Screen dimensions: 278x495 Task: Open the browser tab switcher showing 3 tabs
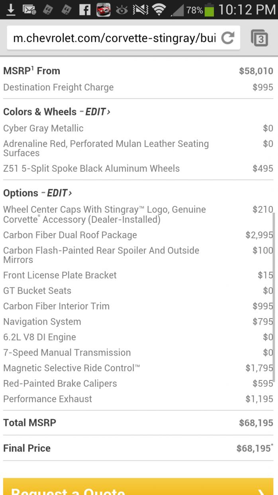tap(259, 38)
